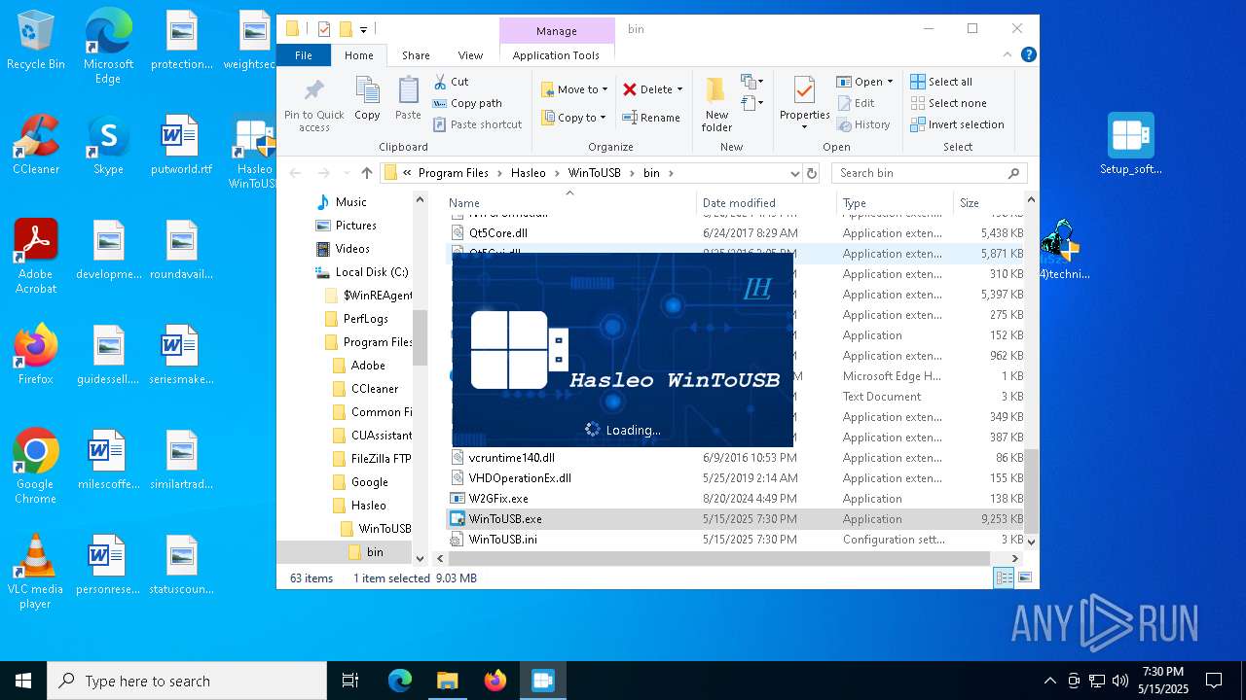Sort by Date modified column header
1246x700 pixels.
point(766,203)
